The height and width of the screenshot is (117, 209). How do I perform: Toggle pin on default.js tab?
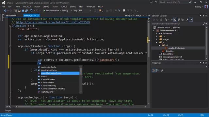(x=35, y=16)
